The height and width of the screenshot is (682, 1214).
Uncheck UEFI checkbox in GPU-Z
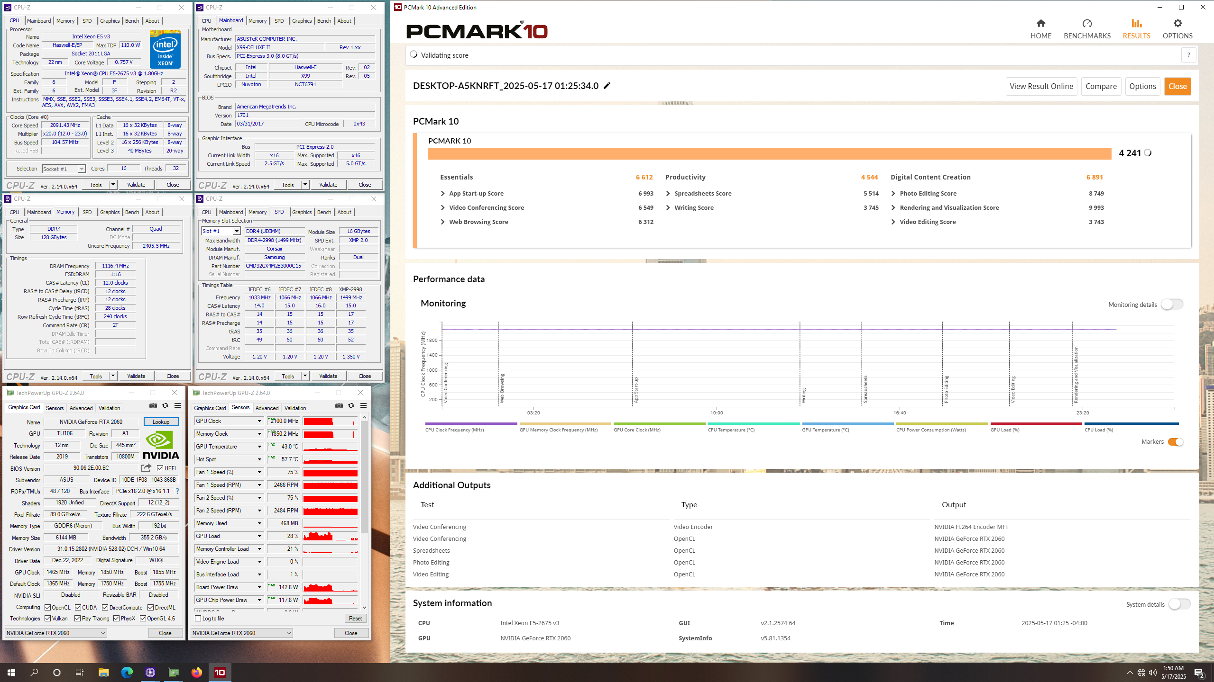(160, 468)
